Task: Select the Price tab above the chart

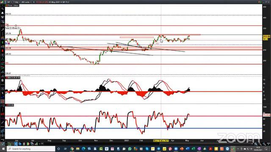Action: (10, 5)
